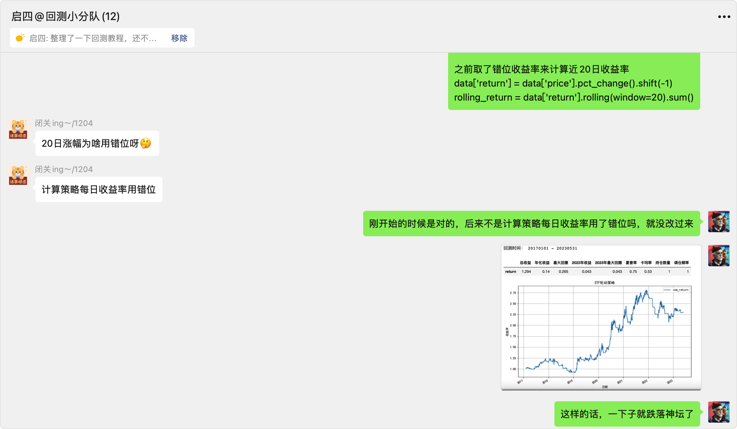Open pinned message '启四: 整理了一下回测教程'
This screenshot has width=737, height=429.
click(x=93, y=38)
